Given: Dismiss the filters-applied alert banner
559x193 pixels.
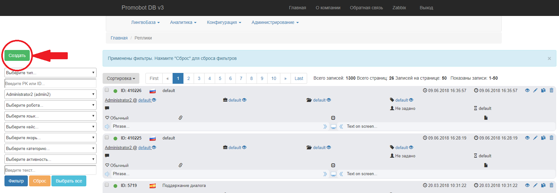Looking at the screenshot, I should [549, 58].
